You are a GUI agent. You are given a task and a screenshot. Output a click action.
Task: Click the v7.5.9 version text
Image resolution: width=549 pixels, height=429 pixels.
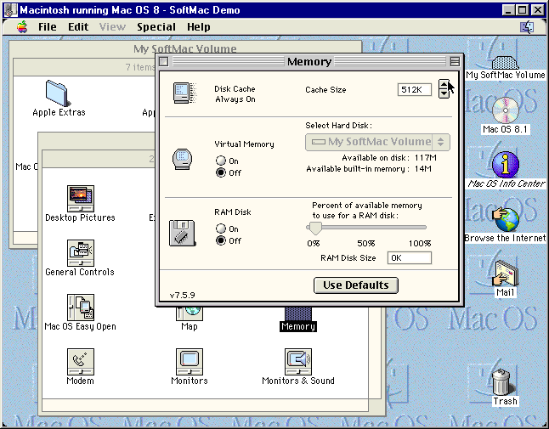pyautogui.click(x=183, y=295)
